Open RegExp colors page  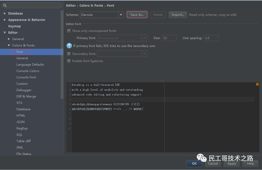(22, 128)
